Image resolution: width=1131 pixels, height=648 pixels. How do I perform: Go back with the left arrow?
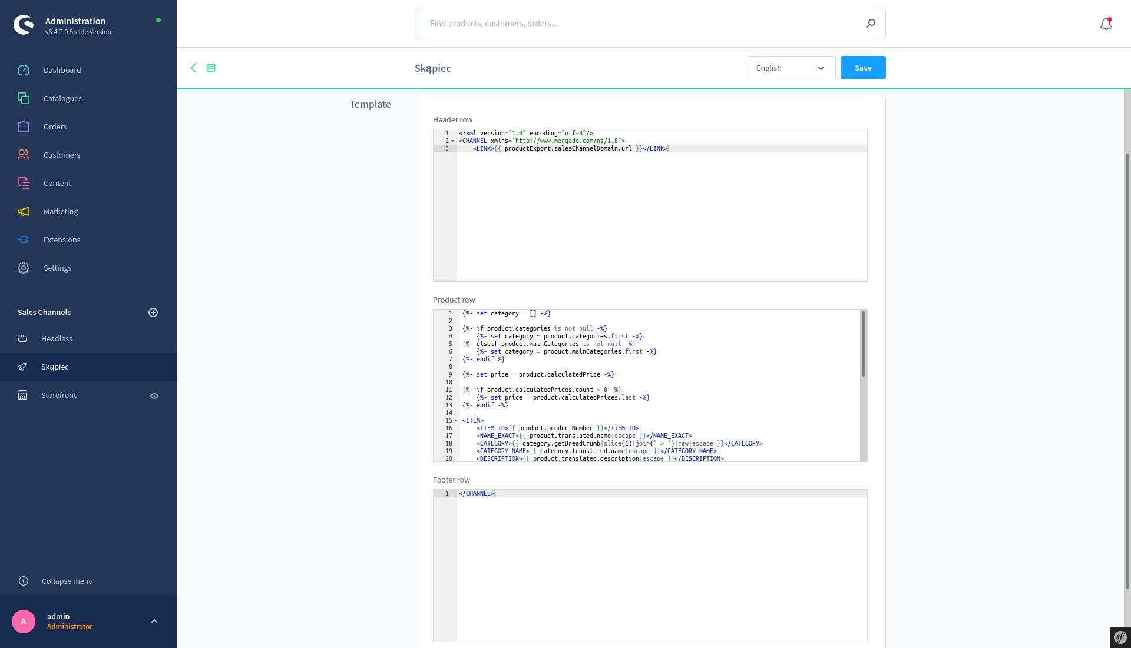tap(193, 68)
